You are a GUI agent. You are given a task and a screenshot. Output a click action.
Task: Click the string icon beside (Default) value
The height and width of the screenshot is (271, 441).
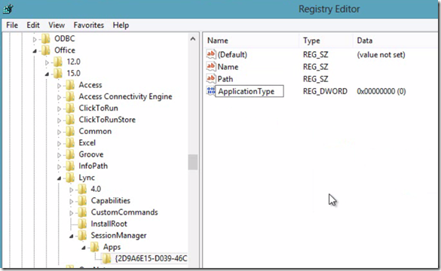tap(211, 54)
